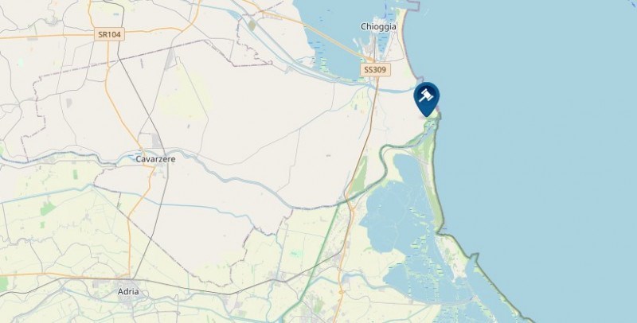This screenshot has height=323, width=637.
Task: Click the blue auction gavel map marker
Action: [x=426, y=99]
